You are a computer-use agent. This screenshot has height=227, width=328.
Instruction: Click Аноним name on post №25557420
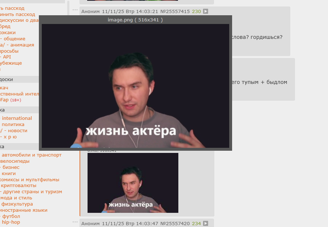point(90,224)
